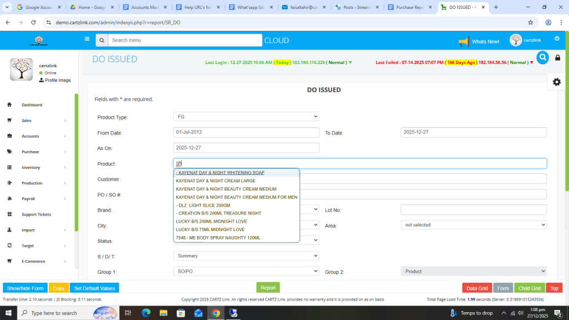This screenshot has height=320, width=569.
Task: Open the Dashboard sidebar item
Action: (x=32, y=104)
